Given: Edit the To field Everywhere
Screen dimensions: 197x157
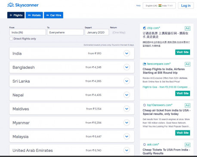Looking at the screenshot, I should click(65, 32).
